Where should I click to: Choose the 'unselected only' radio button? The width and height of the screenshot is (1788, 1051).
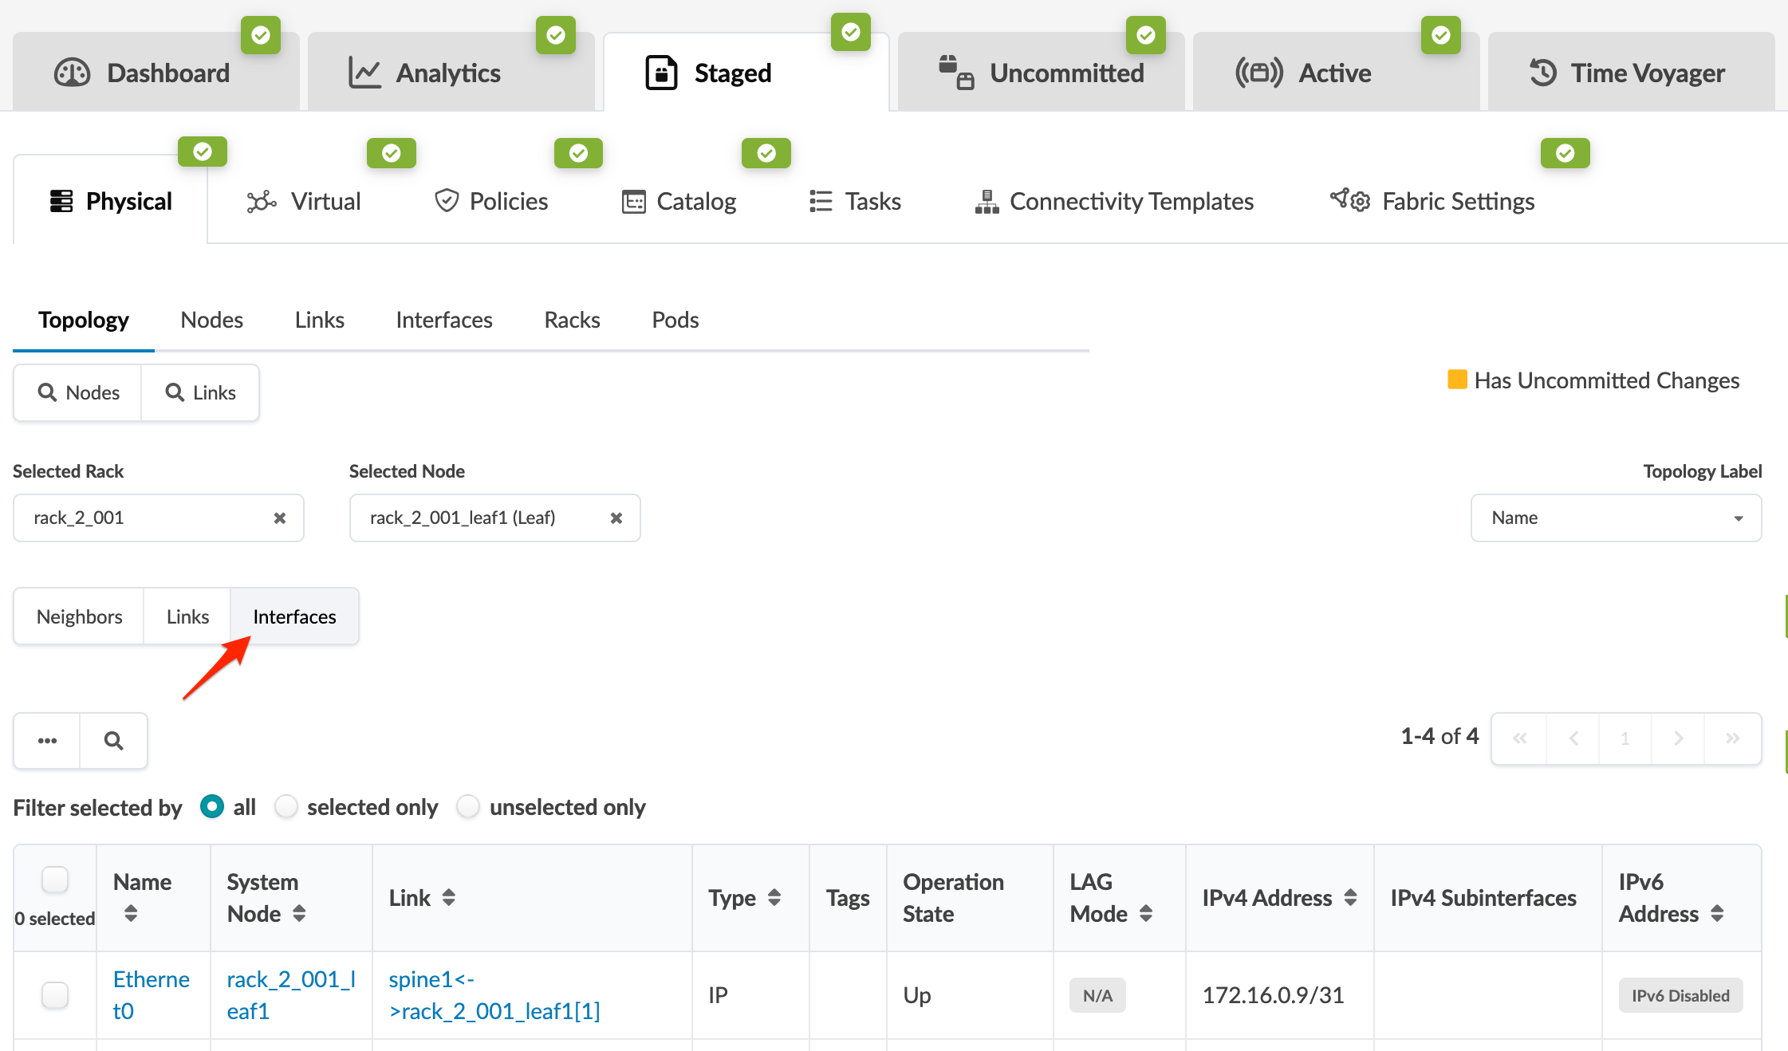click(468, 807)
